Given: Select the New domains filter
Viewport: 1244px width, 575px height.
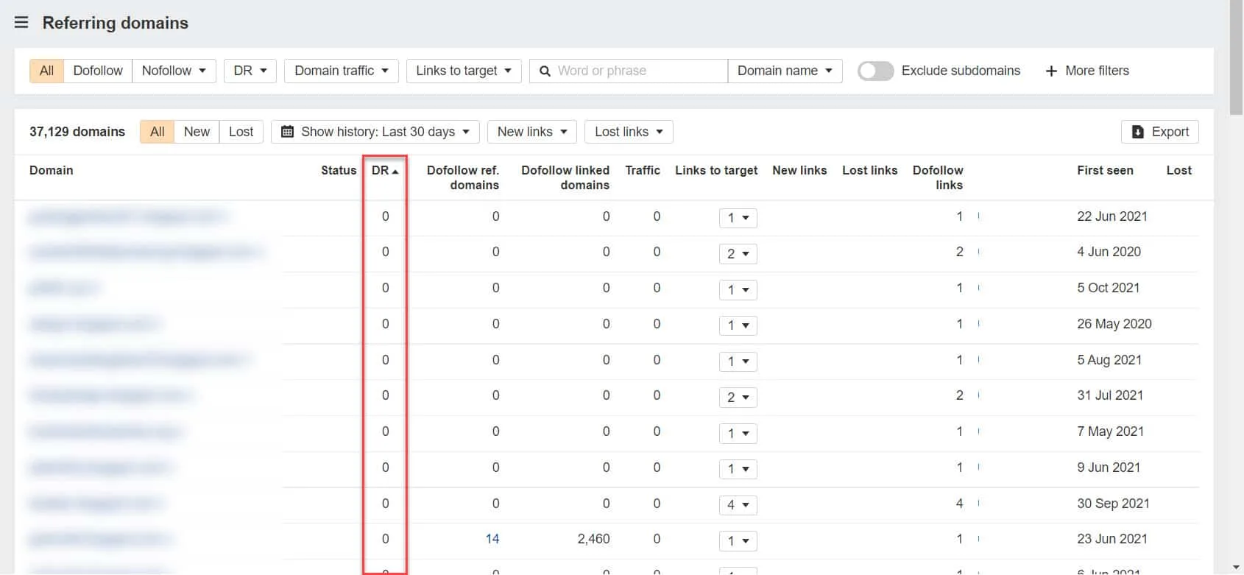Looking at the screenshot, I should click(x=197, y=132).
